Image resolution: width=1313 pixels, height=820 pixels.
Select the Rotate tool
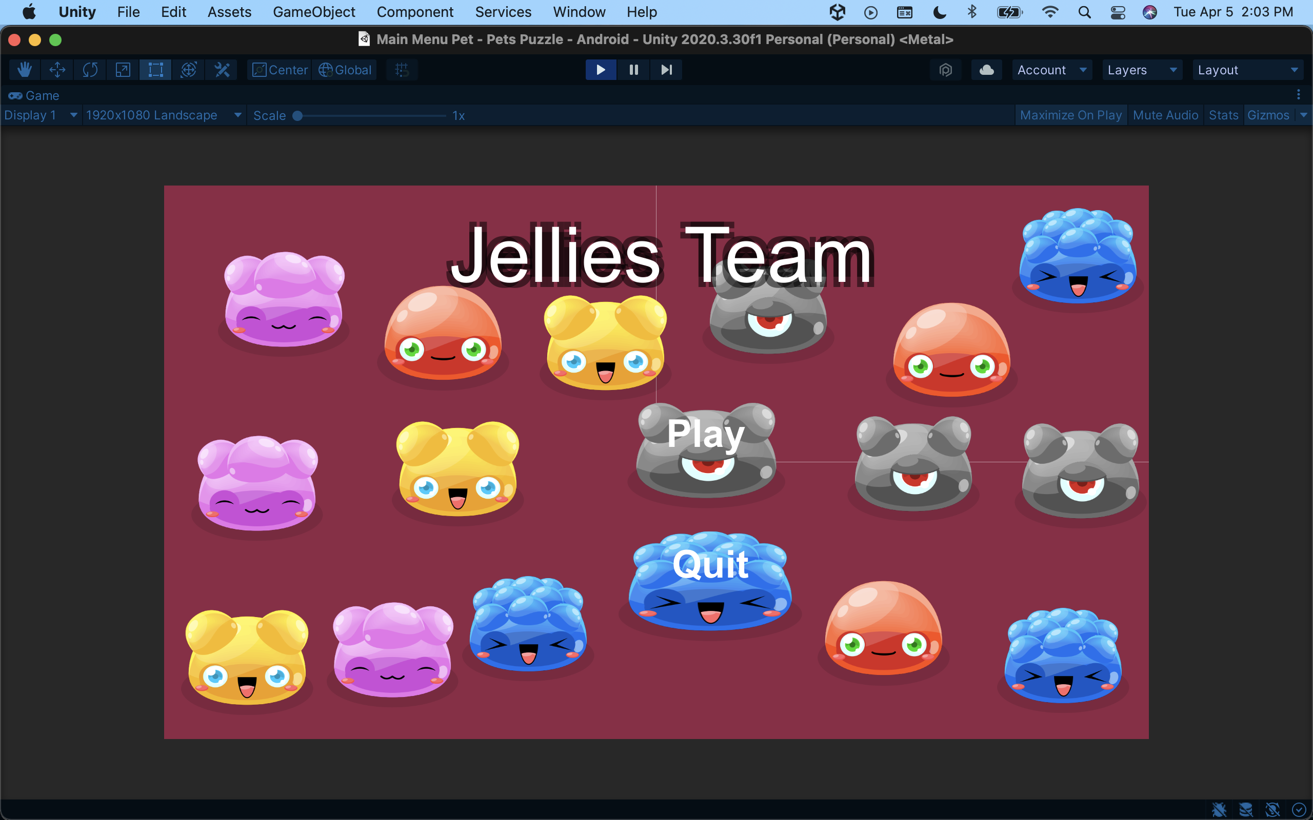pyautogui.click(x=90, y=70)
